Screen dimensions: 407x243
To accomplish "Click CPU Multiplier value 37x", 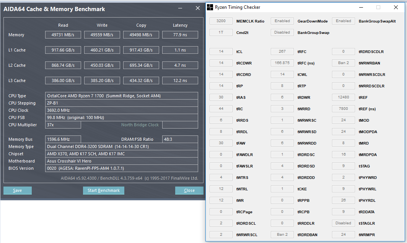I will tap(63, 125).
